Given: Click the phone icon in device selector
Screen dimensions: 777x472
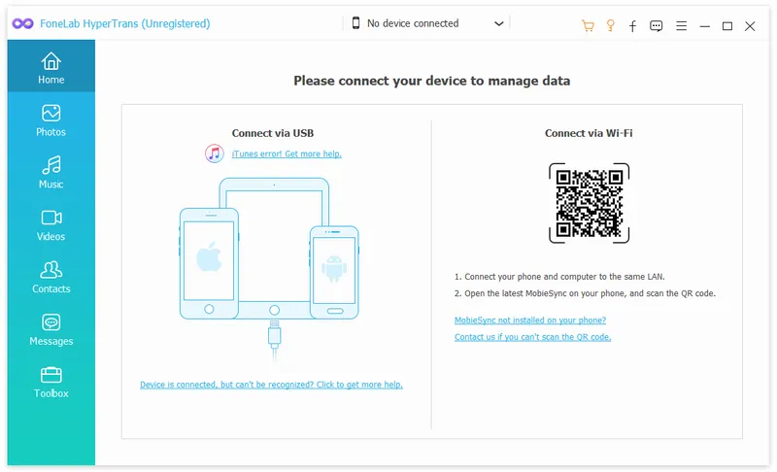Looking at the screenshot, I should click(x=355, y=22).
